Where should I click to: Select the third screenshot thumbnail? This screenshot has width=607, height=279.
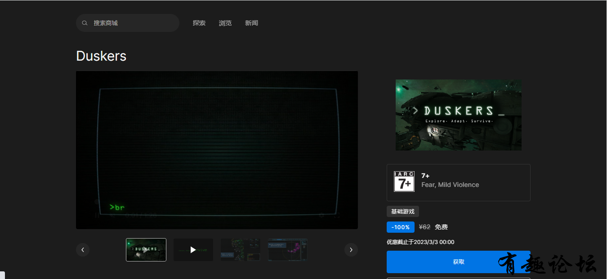[x=241, y=250]
